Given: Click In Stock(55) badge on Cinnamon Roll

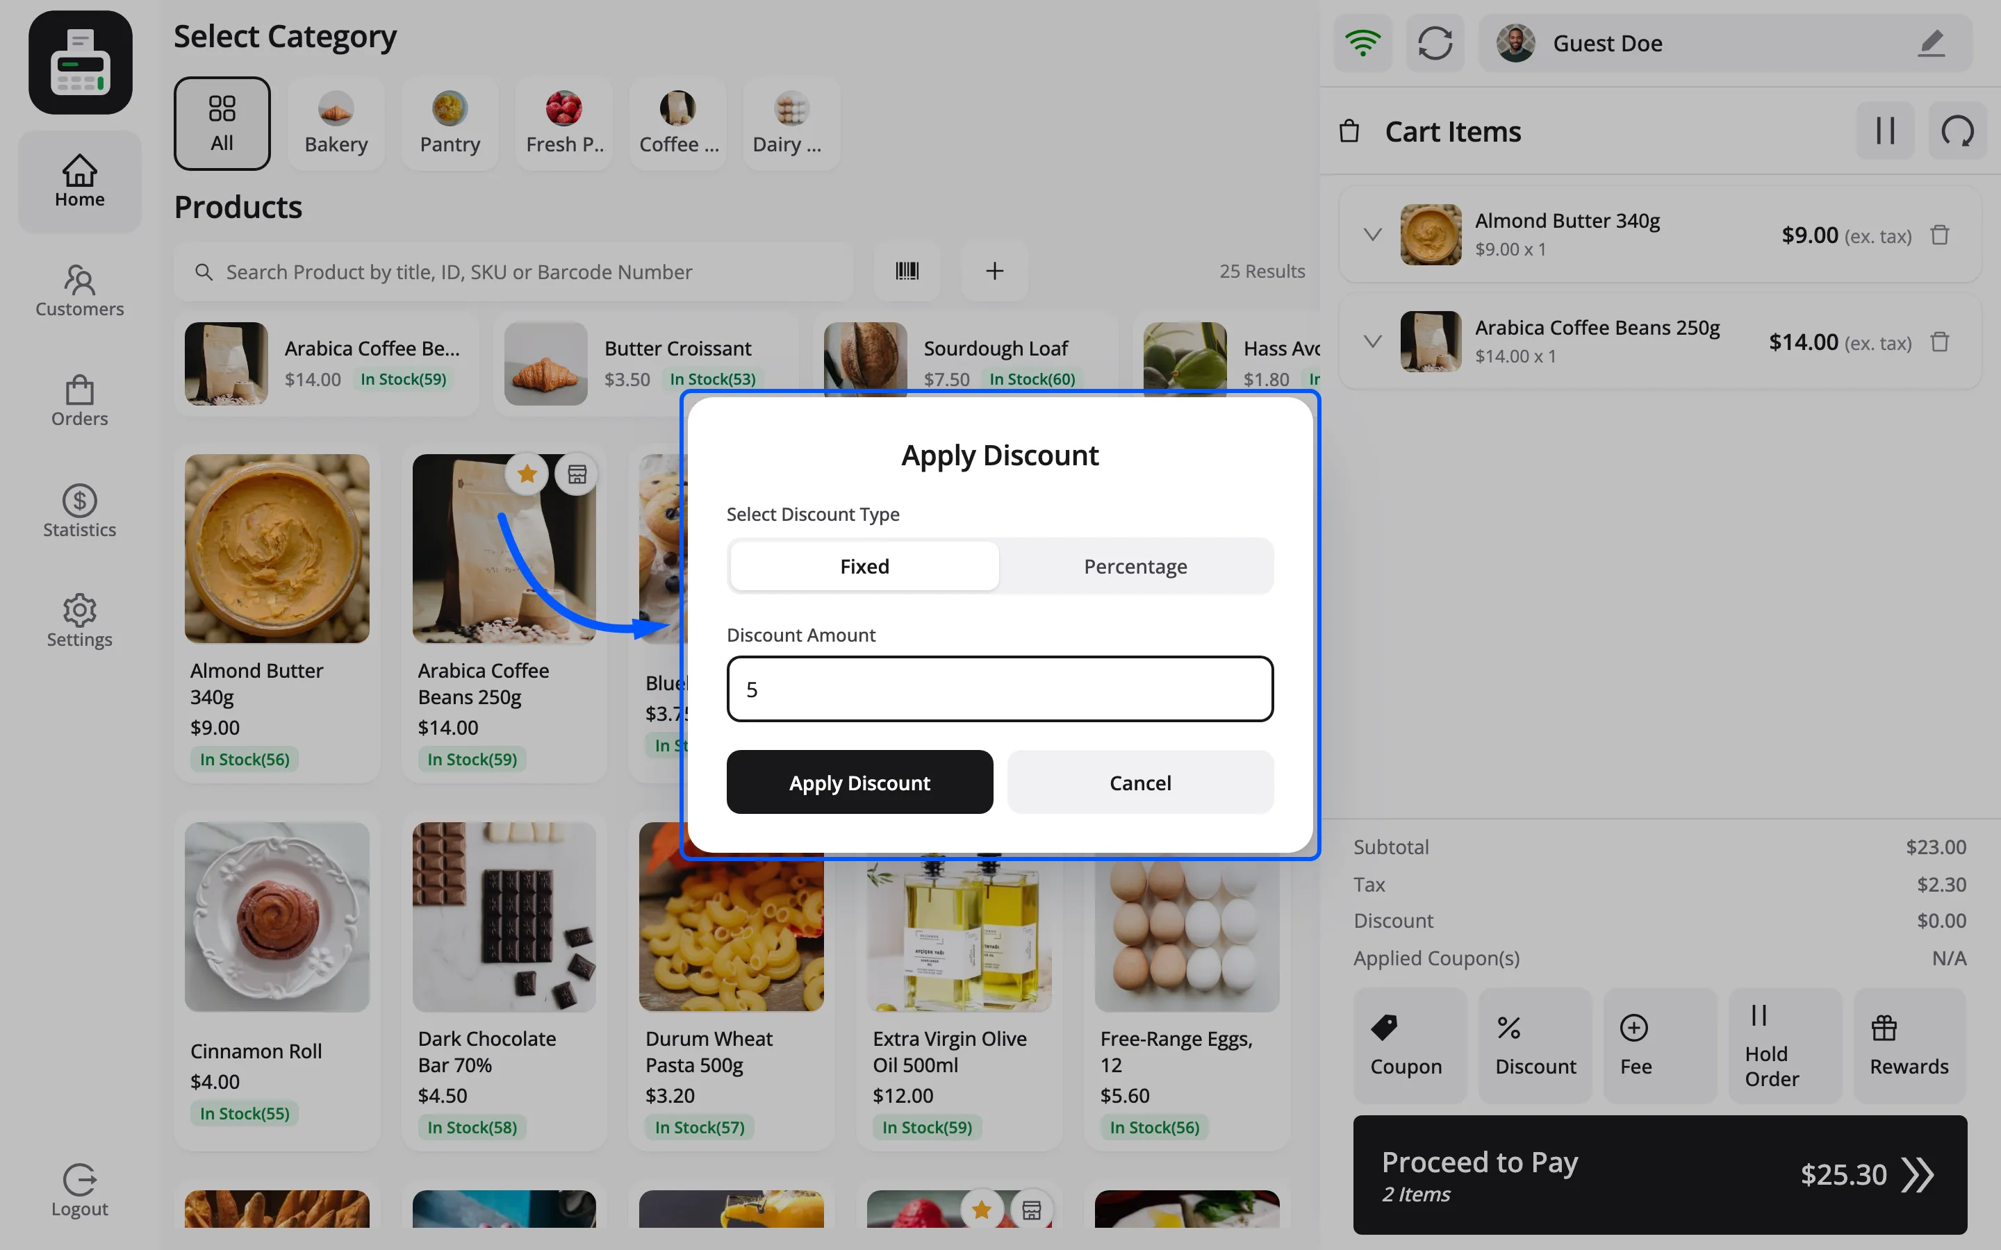Looking at the screenshot, I should coord(245,1112).
